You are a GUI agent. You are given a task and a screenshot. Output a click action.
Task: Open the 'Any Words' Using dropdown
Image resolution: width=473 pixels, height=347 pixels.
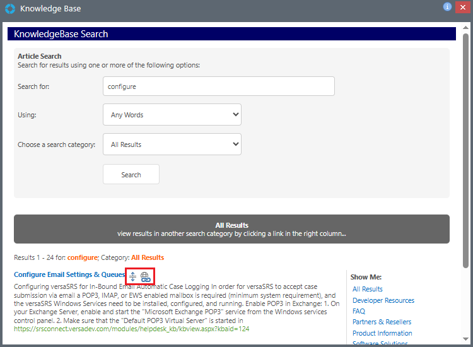pyautogui.click(x=172, y=115)
